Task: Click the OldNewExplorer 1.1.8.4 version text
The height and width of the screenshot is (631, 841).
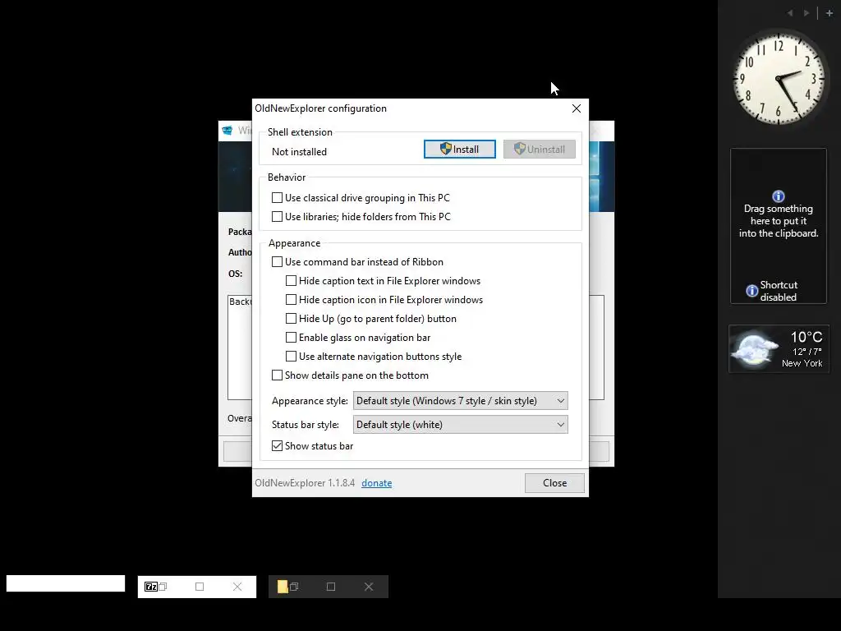Action: [305, 483]
